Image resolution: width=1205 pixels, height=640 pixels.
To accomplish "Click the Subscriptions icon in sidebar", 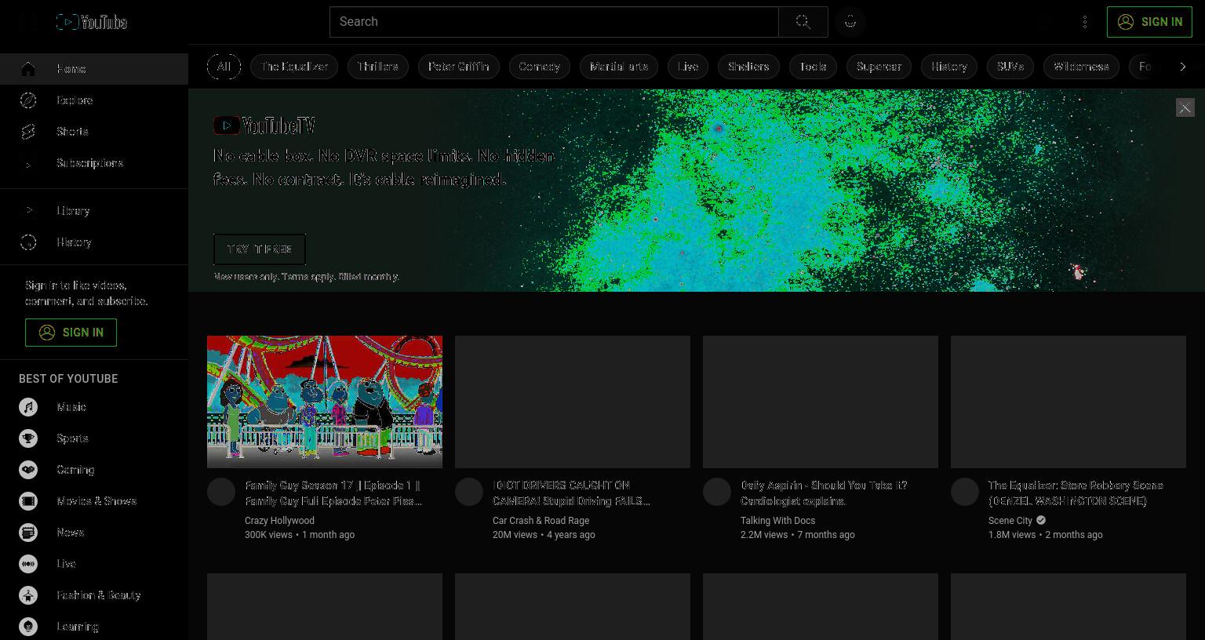I will 28,163.
